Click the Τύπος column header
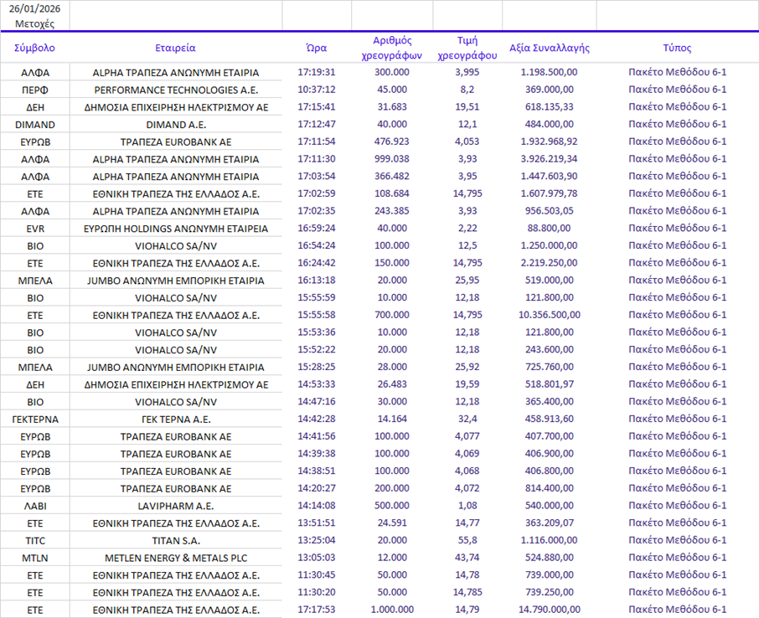759x618 pixels. click(677, 48)
